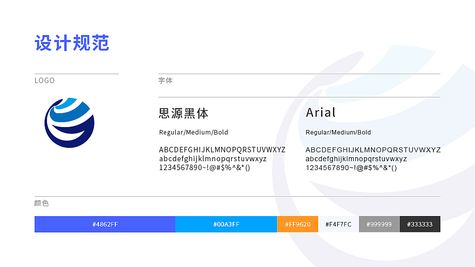
Task: Select the Arial font name heading
Action: [321, 113]
